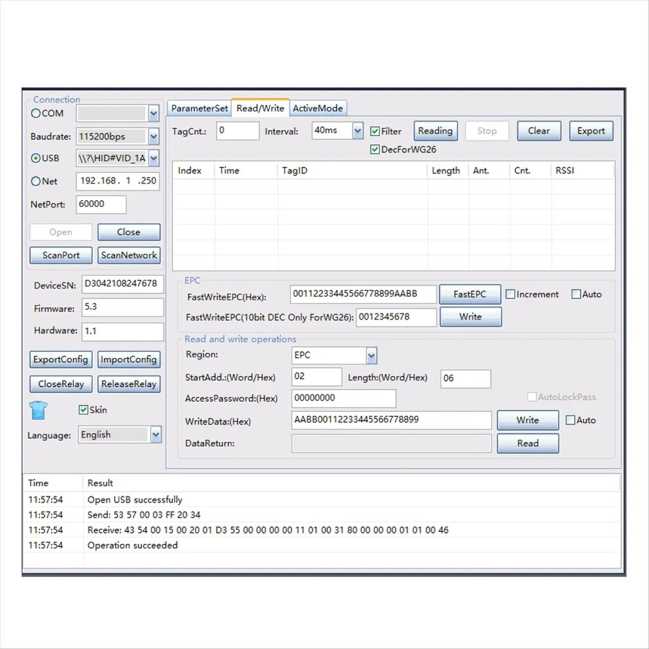Switch to the ActiveMode tab
Viewport: 649px width, 649px height.
[x=318, y=108]
